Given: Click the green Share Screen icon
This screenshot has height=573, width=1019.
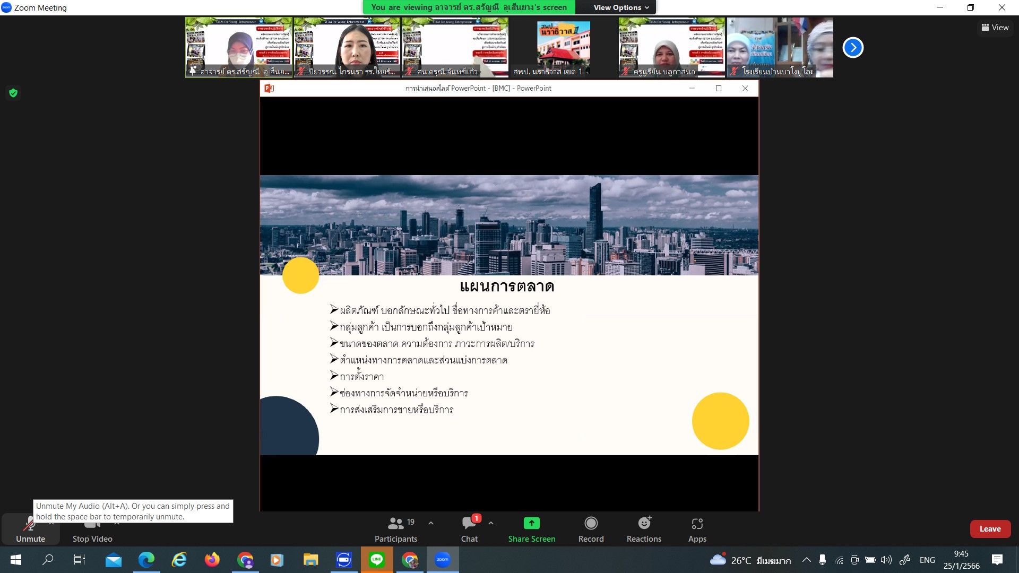Looking at the screenshot, I should 531,524.
